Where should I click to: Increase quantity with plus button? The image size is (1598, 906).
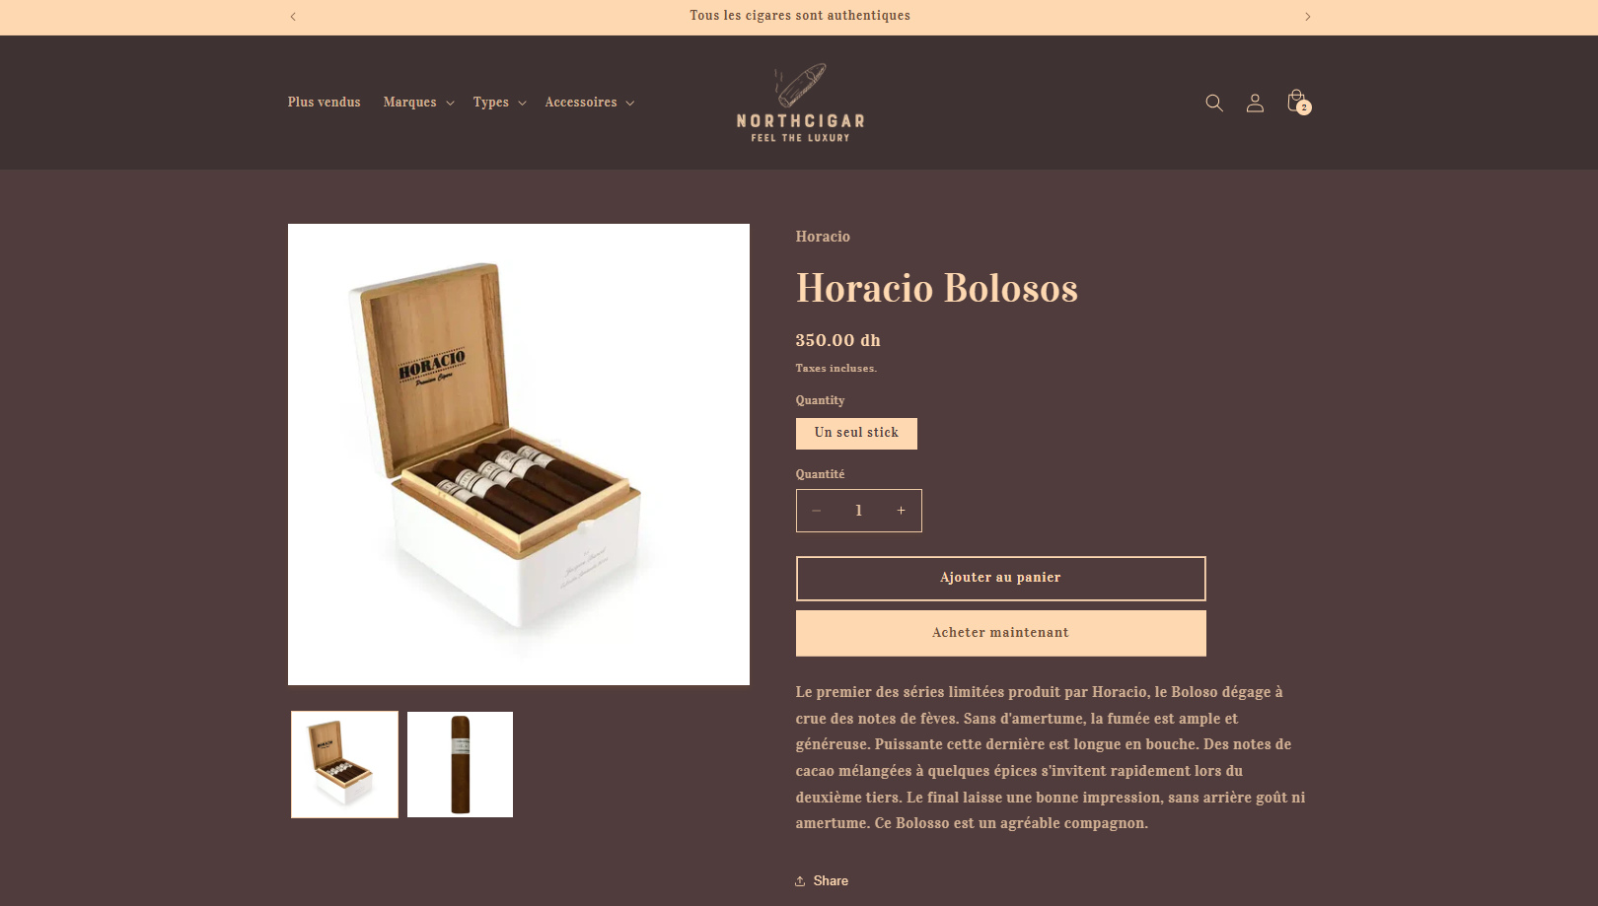click(x=901, y=511)
